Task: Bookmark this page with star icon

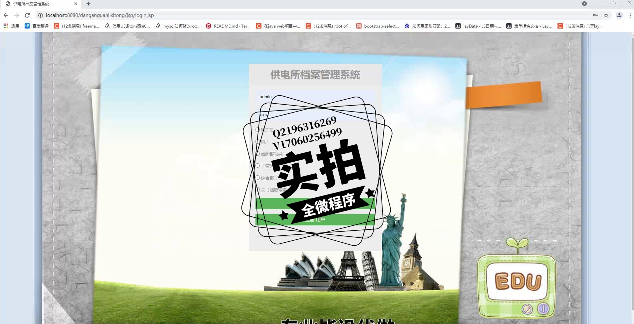Action: coord(606,15)
